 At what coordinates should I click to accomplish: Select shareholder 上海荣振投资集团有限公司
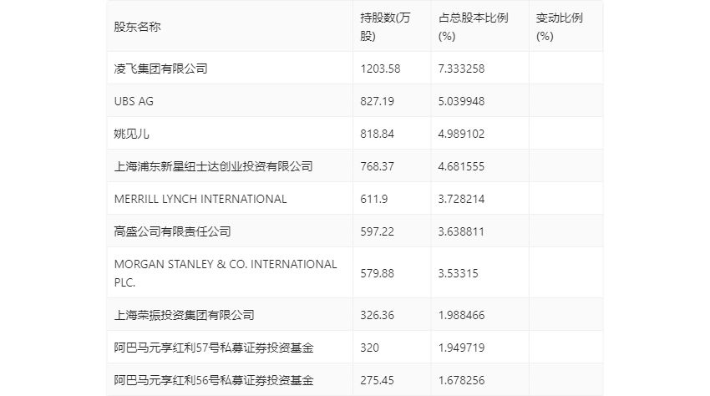point(185,315)
